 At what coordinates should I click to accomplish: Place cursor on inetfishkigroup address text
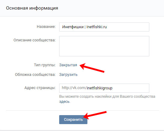coord(100,88)
